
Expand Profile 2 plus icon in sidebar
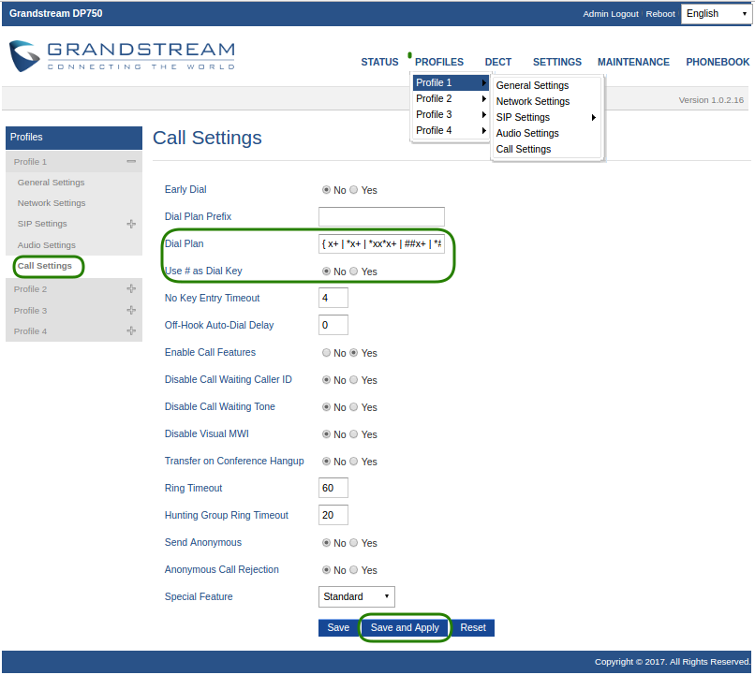(131, 288)
